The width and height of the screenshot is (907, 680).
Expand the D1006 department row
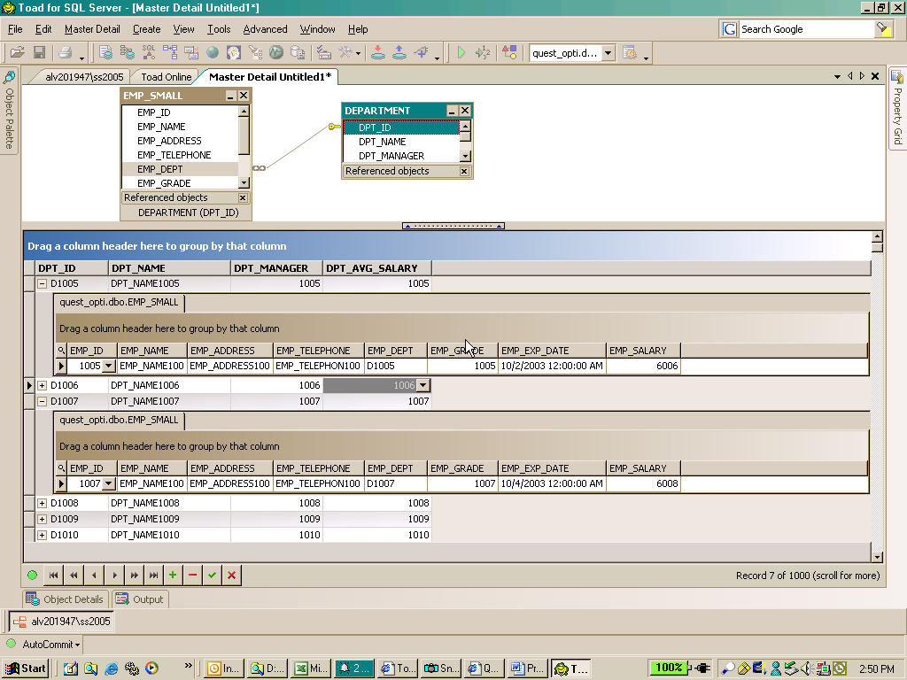(42, 386)
